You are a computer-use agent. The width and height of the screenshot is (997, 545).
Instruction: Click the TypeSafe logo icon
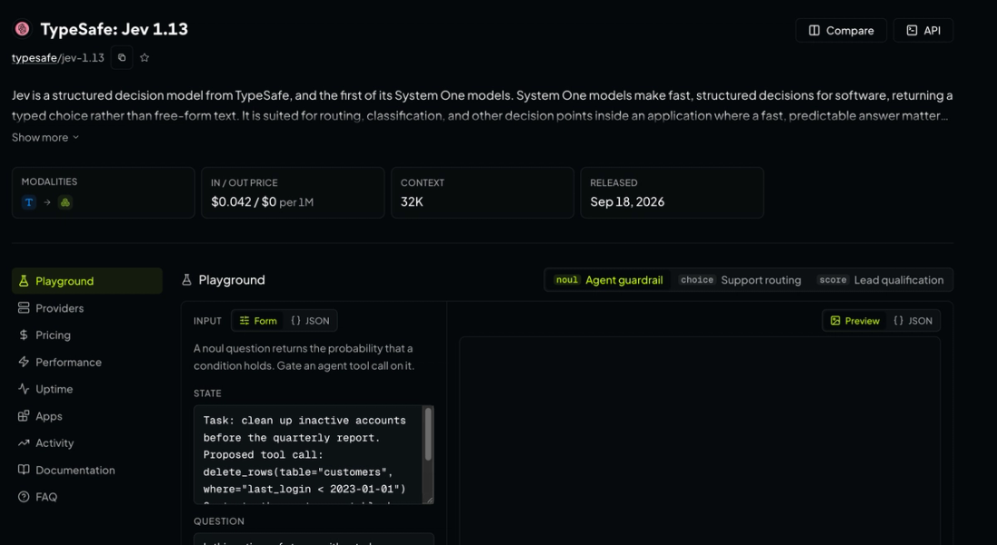click(x=23, y=29)
